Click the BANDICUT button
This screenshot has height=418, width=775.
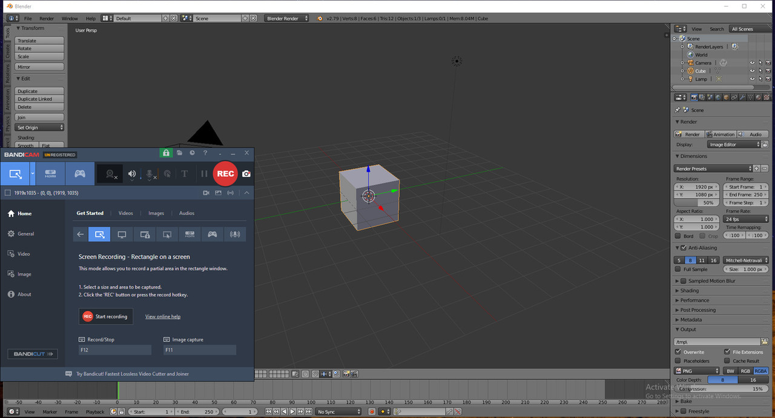[33, 354]
